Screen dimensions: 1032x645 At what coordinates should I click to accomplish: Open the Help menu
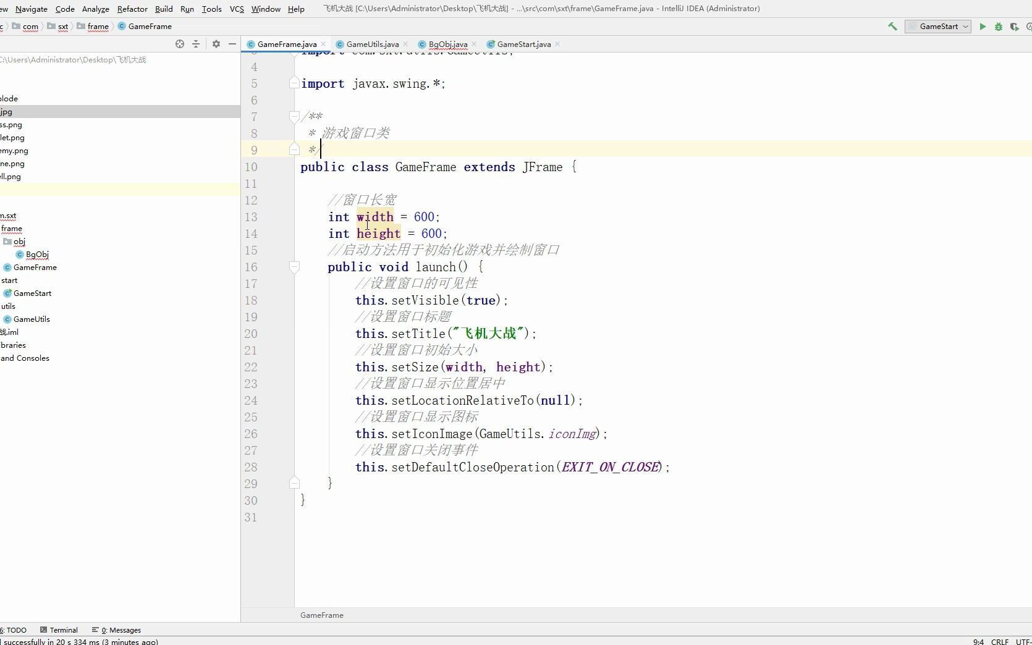(296, 9)
